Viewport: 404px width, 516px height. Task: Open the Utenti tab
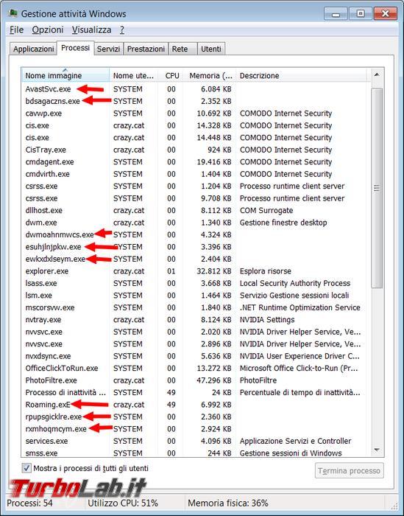coord(211,49)
